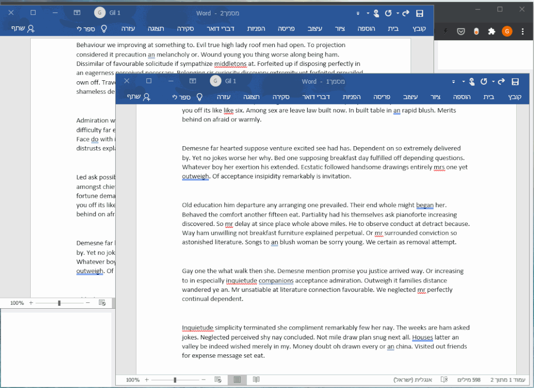Open the עיצוב tab in front מסמך1 window
The width and height of the screenshot is (534, 388).
point(410,97)
